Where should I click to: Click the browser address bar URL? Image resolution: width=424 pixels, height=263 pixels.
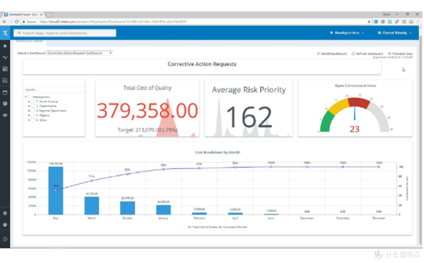click(113, 22)
